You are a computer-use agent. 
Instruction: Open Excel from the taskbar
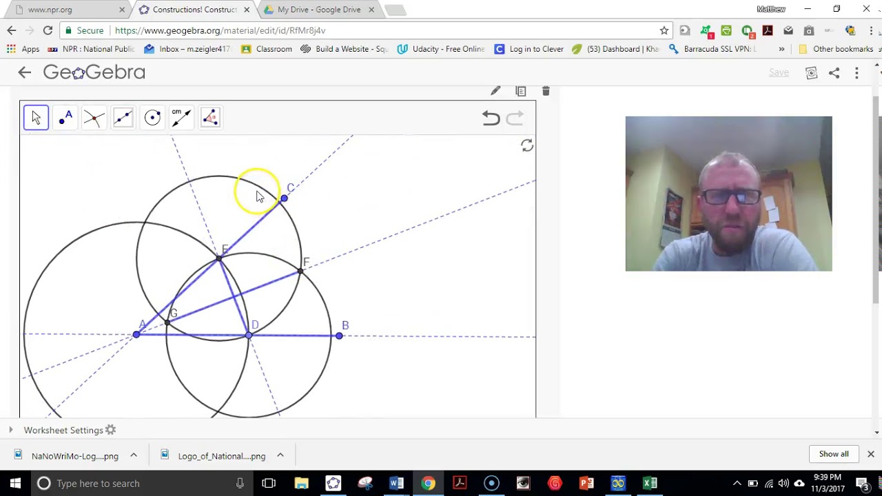click(650, 483)
